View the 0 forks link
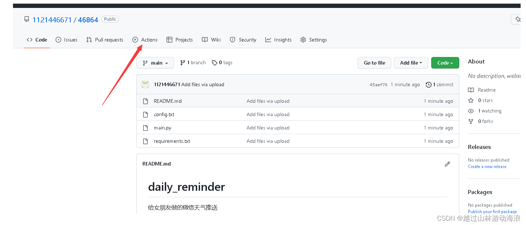The width and height of the screenshot is (526, 225). (x=481, y=121)
